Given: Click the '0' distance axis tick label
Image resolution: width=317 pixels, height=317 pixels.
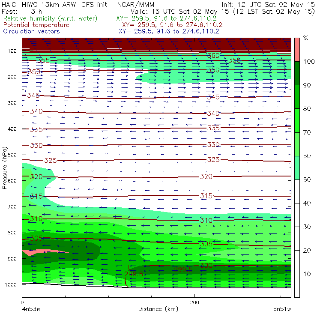Looking at the screenshot, I should click(x=22, y=302).
